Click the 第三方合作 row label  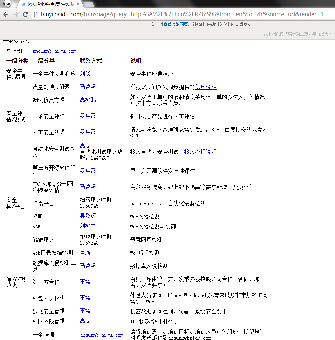click(46, 282)
